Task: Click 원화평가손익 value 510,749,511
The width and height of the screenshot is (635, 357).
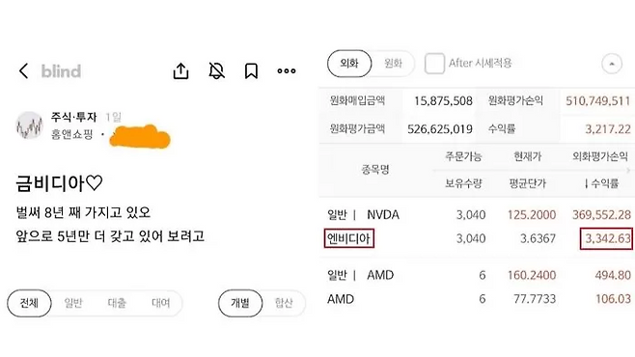Action: tap(598, 100)
